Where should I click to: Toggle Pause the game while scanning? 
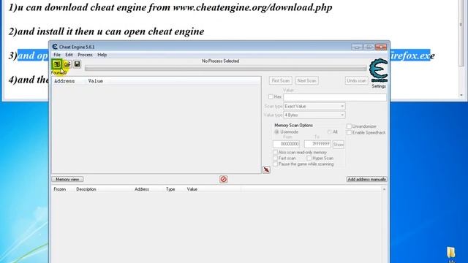[x=275, y=164]
